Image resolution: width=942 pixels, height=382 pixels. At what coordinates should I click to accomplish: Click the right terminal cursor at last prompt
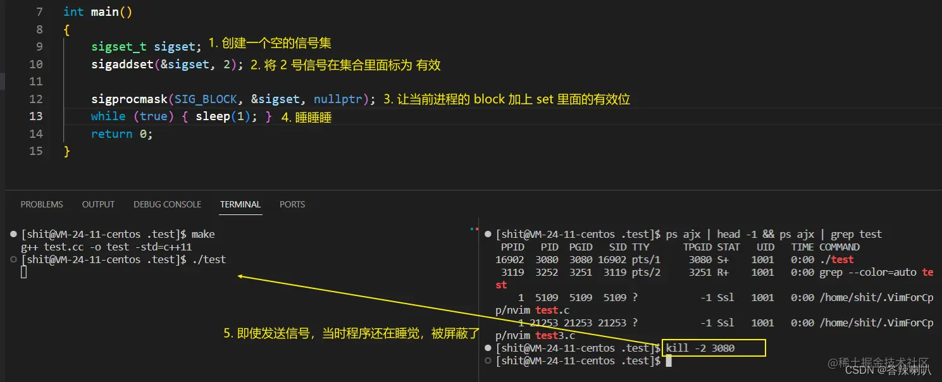pos(669,360)
